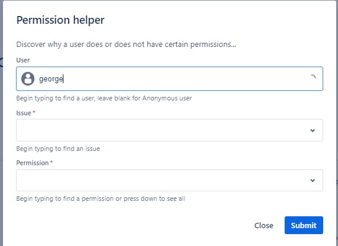
Task: Click the "Permission" field label
Action: (x=33, y=163)
